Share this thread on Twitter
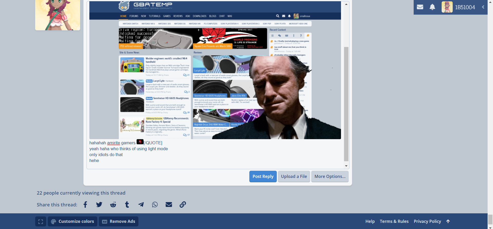This screenshot has height=229, width=493. 99,204
